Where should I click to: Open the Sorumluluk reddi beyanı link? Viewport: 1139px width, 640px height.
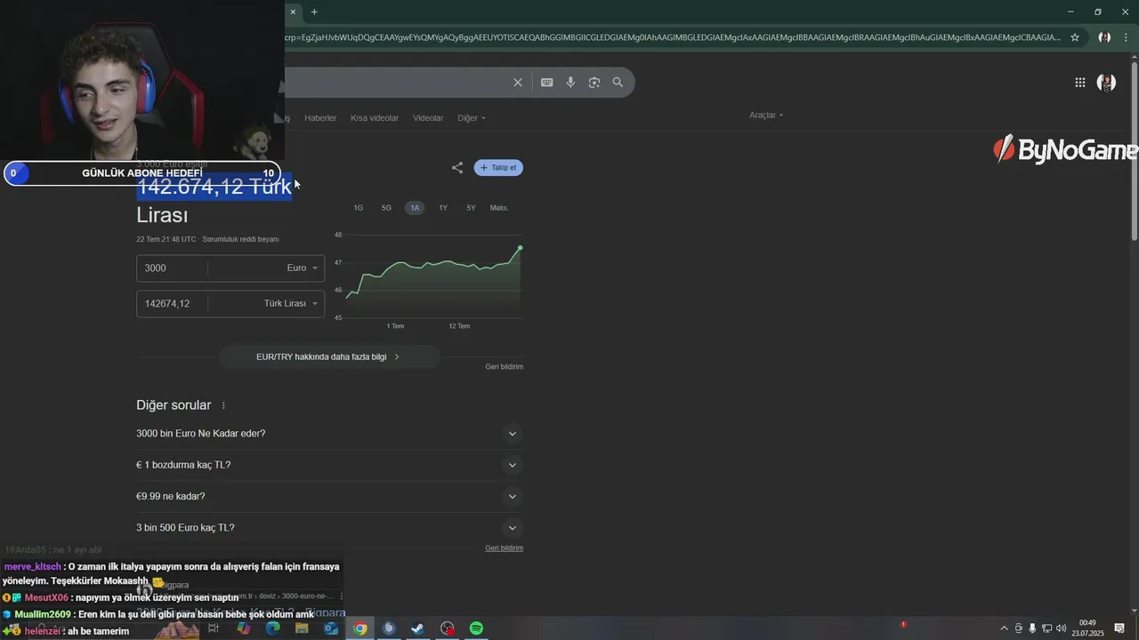coord(241,239)
